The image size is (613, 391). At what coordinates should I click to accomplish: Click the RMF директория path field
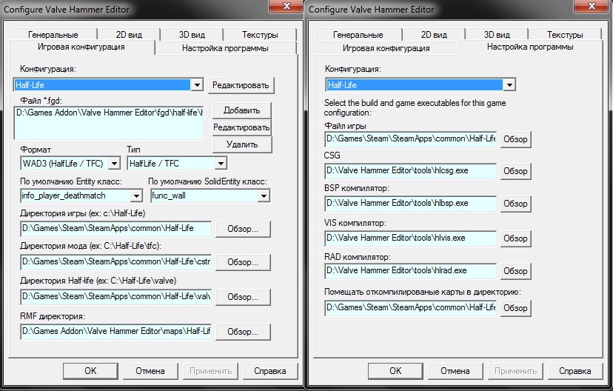coord(115,332)
